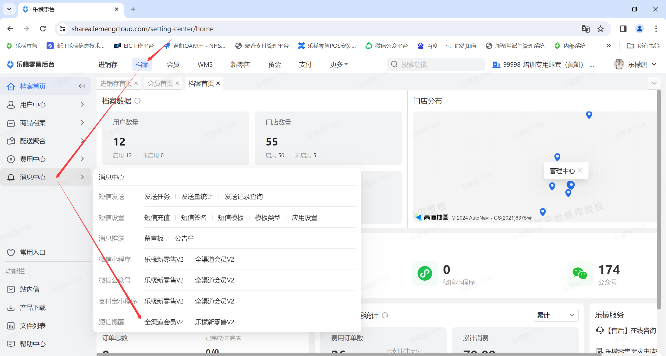This screenshot has width=666, height=356.
Task: Close the 进销存首页 tab
Action: (x=136, y=83)
